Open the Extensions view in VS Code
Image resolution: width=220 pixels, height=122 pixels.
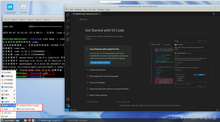click(68, 39)
